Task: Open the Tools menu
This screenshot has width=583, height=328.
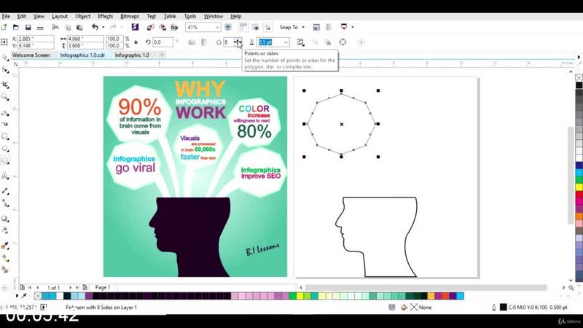Action: [189, 16]
